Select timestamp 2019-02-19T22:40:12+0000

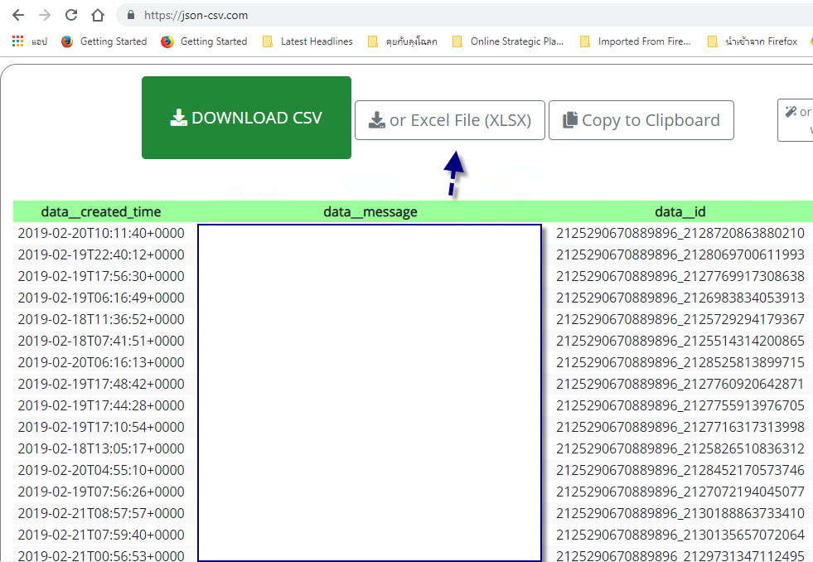tap(101, 254)
